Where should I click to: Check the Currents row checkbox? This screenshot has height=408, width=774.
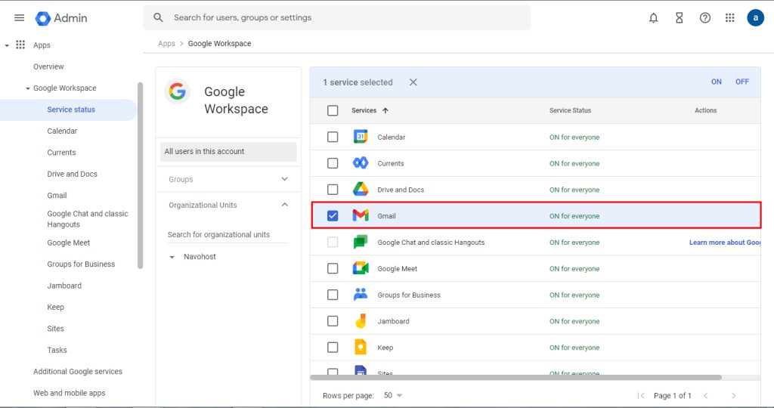[333, 162]
